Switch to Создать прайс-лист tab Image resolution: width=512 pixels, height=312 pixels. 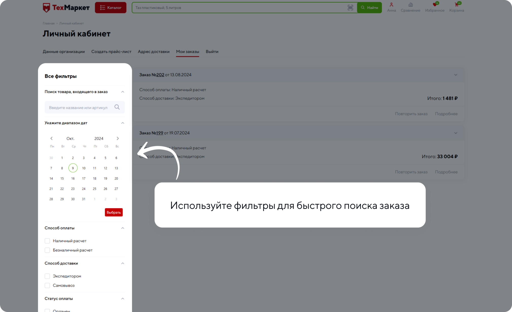(111, 52)
